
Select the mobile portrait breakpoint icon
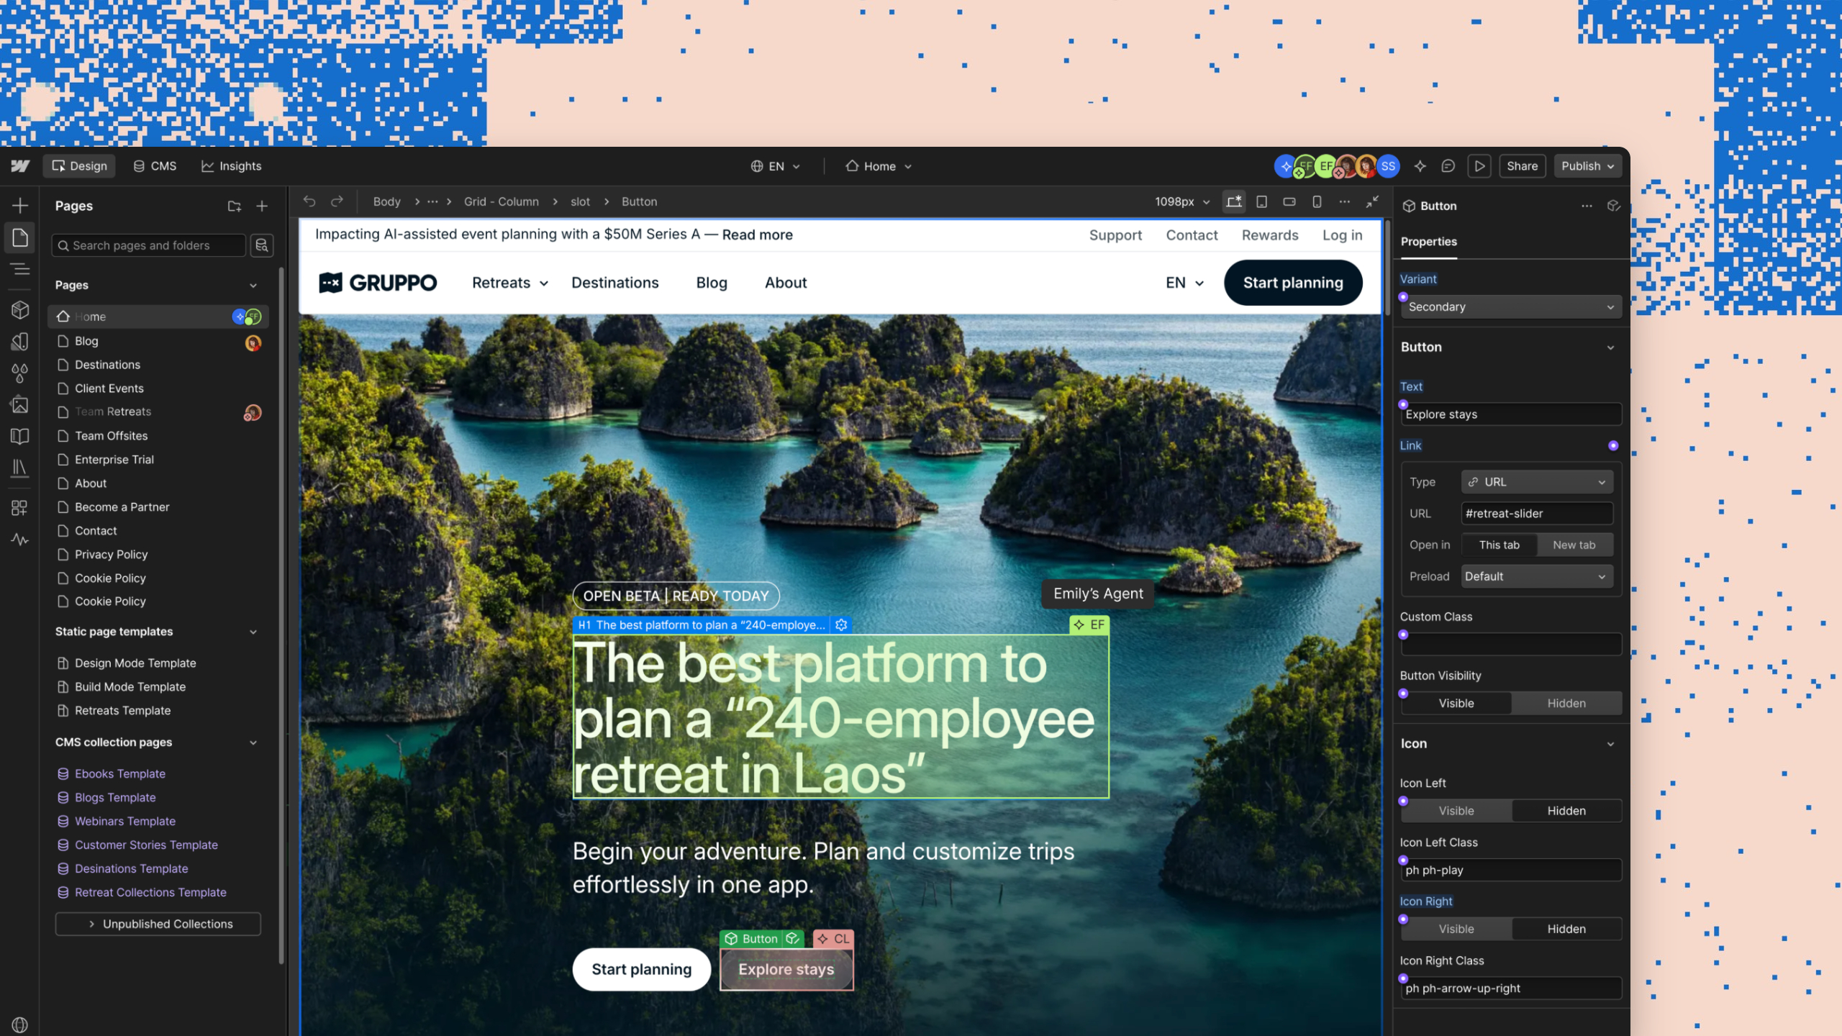pyautogui.click(x=1317, y=202)
